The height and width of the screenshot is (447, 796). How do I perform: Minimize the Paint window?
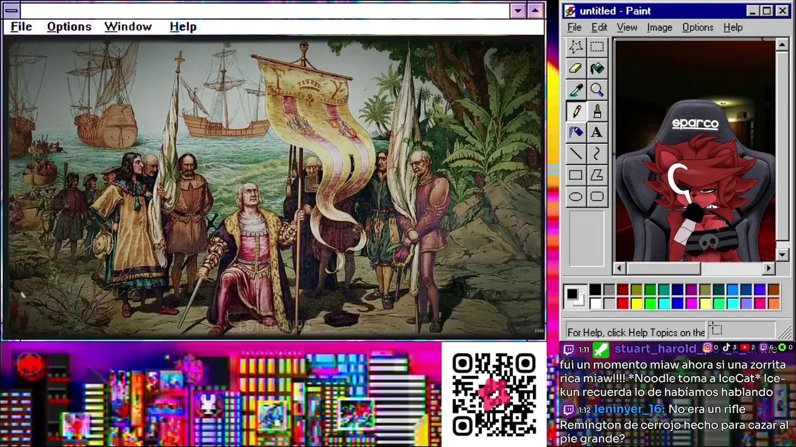coord(752,11)
